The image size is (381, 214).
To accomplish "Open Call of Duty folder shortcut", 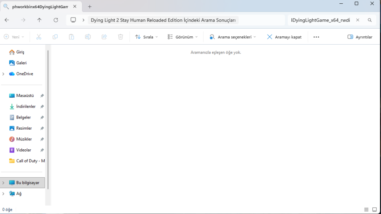I will tap(27, 161).
